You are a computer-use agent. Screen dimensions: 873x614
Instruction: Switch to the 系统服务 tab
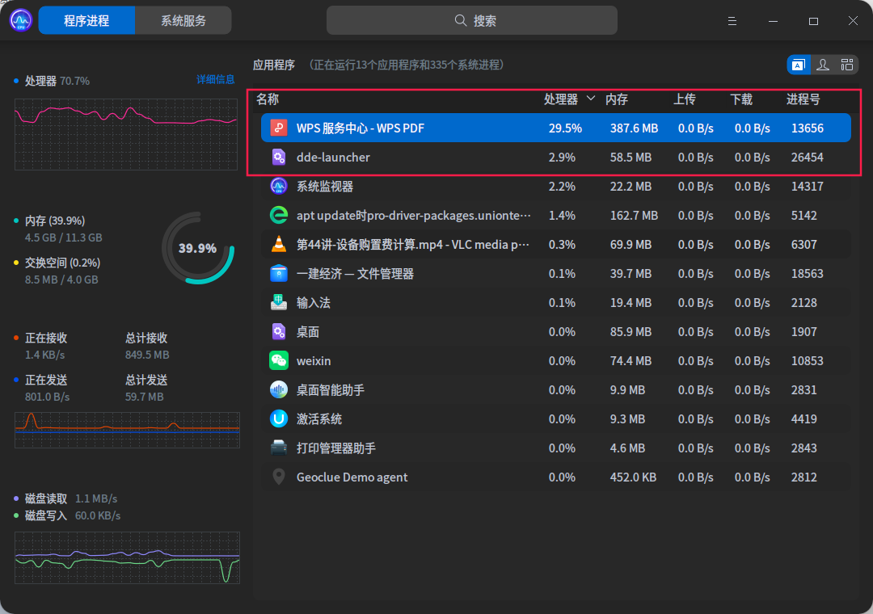click(x=184, y=20)
